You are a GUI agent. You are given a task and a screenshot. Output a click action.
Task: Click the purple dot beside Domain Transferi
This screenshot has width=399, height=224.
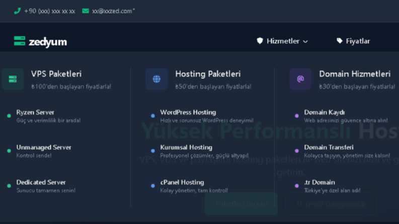(x=297, y=151)
